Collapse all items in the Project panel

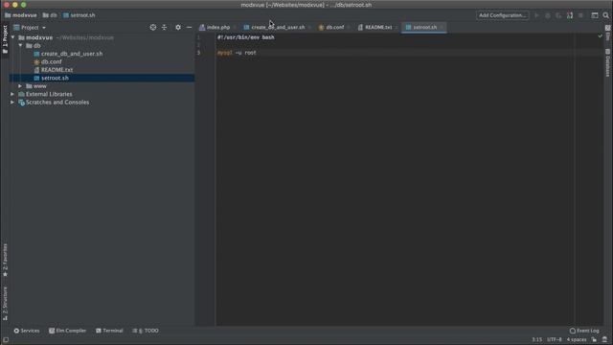[x=164, y=28]
